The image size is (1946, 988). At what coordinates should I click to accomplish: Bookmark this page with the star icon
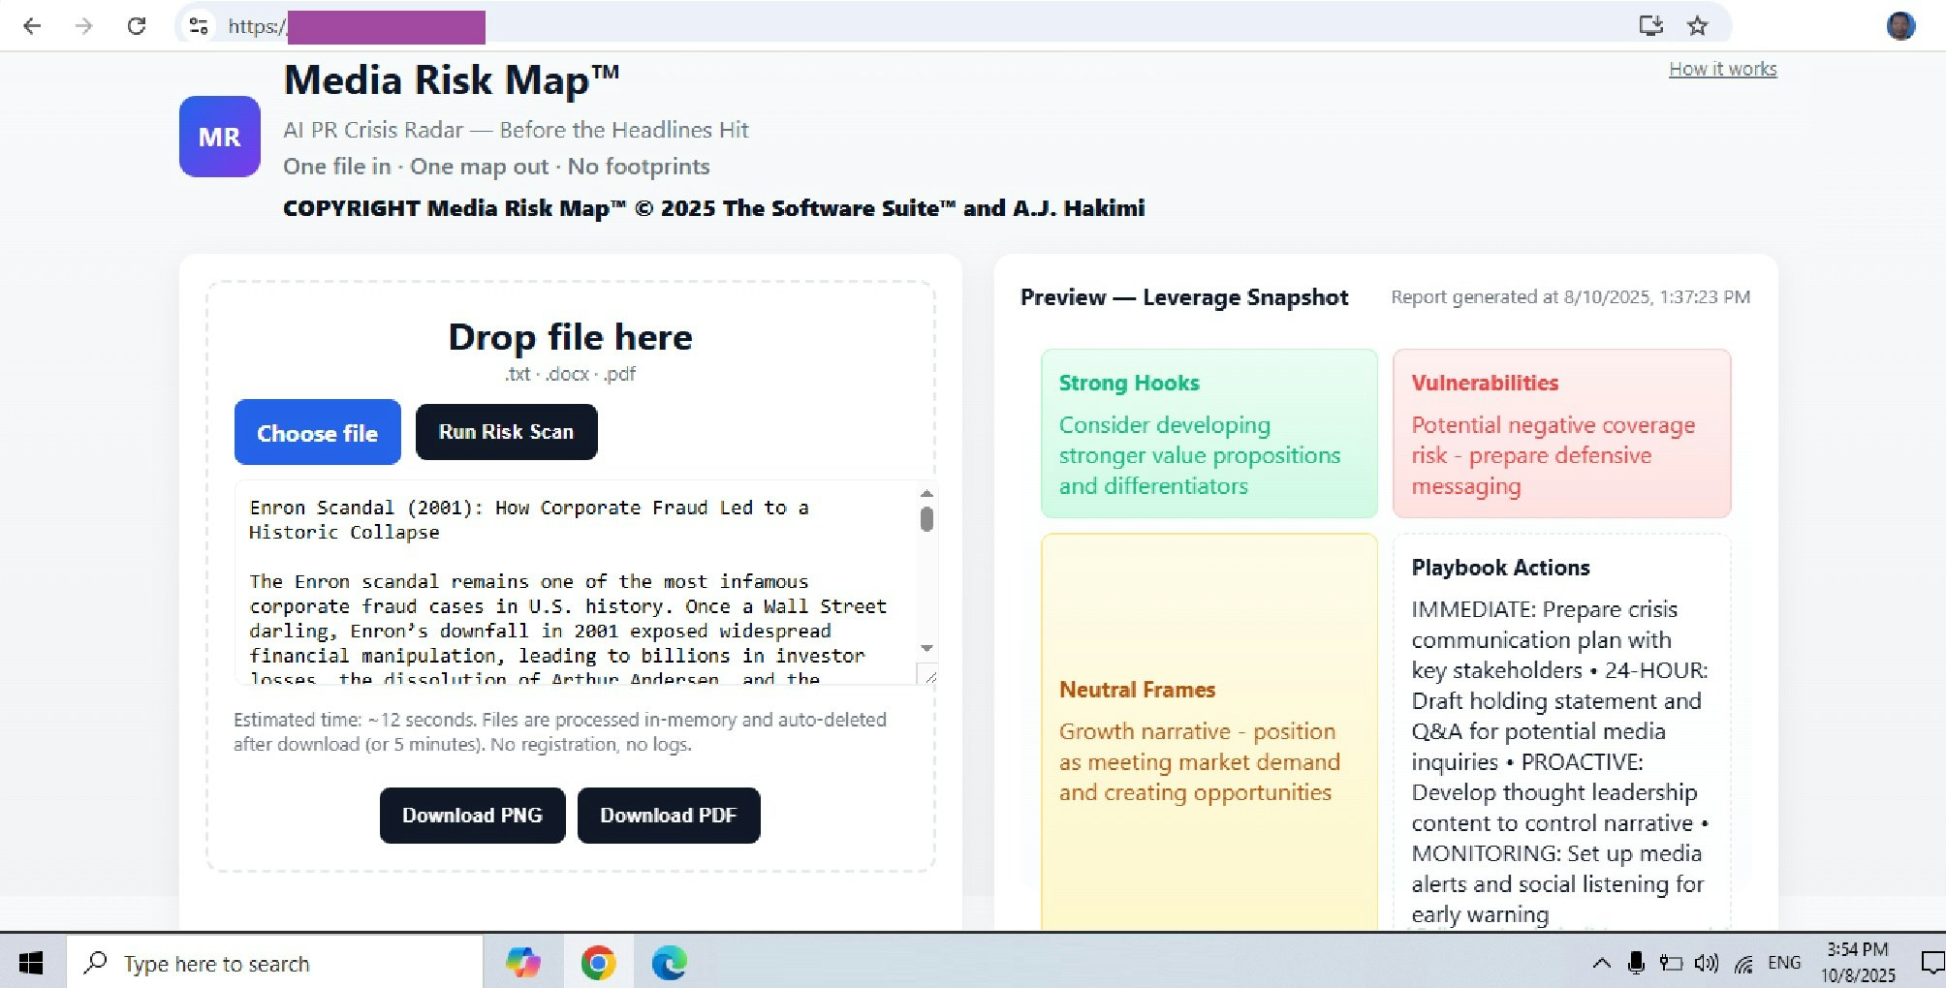[x=1697, y=26]
